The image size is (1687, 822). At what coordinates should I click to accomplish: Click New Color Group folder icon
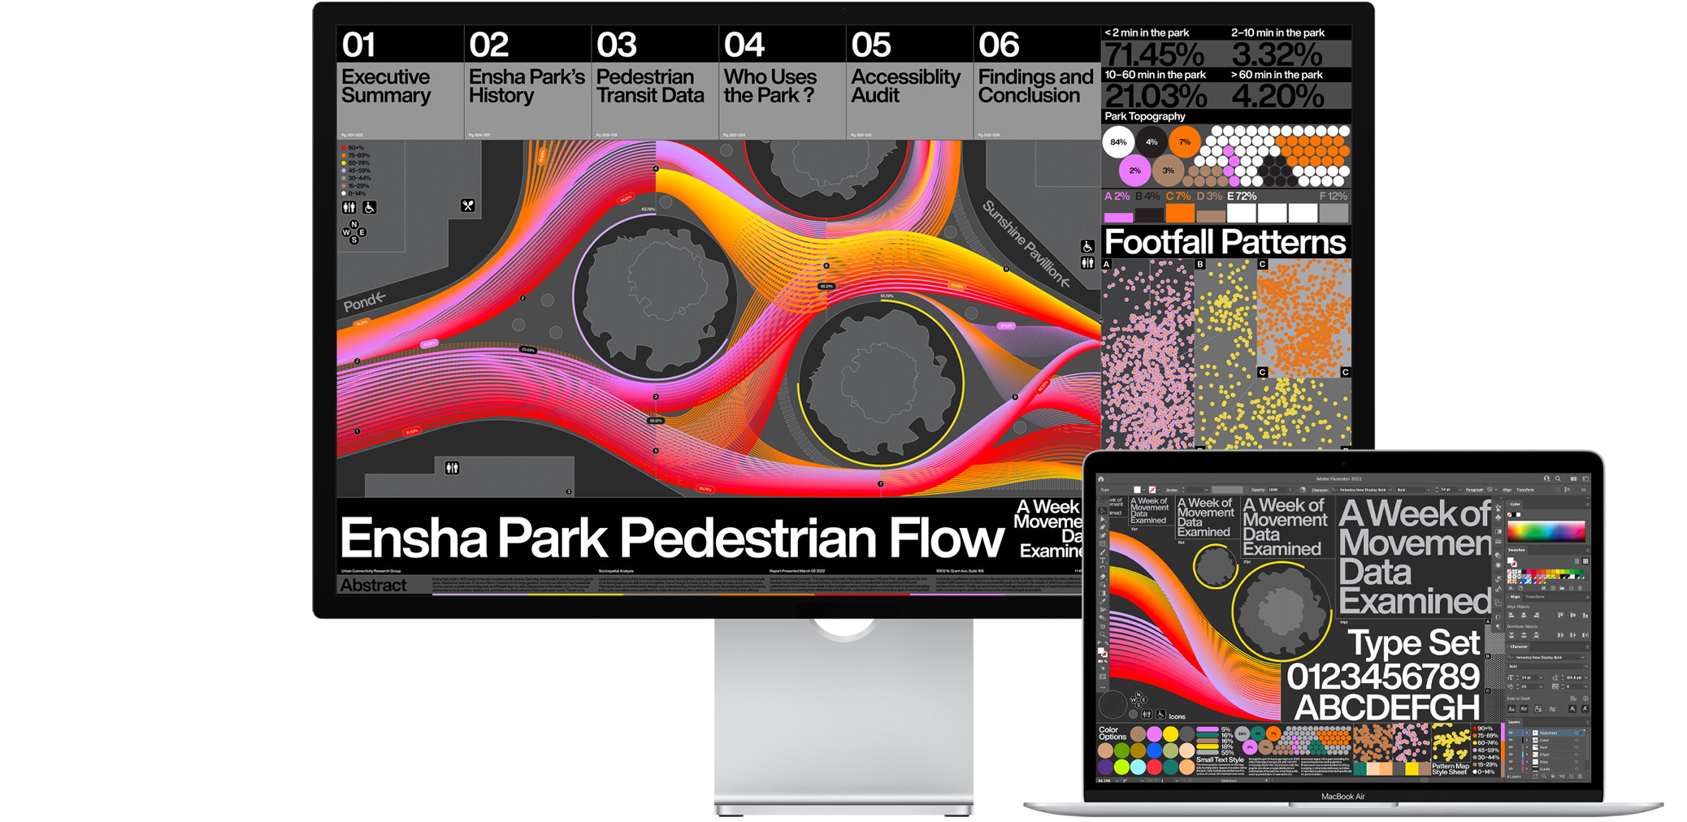(x=1562, y=588)
